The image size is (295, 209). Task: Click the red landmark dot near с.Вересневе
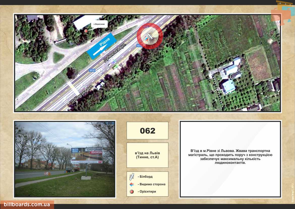(x=86, y=31)
